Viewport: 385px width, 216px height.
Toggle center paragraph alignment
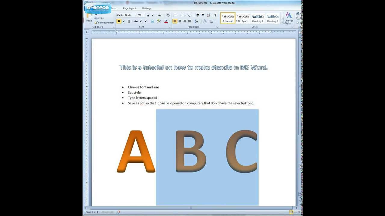click(180, 21)
